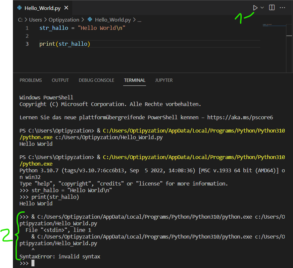Image resolution: width=293 pixels, height=268 pixels.
Task: Click the aka.ms/pscore6 link in terminal
Action: point(240,118)
